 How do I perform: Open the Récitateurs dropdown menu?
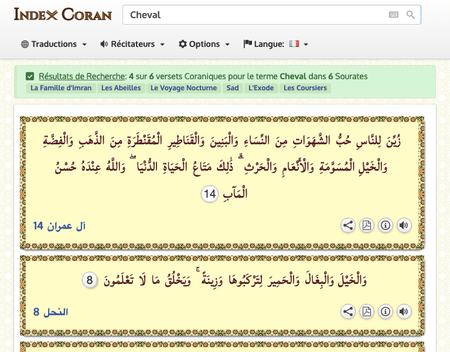coord(132,44)
